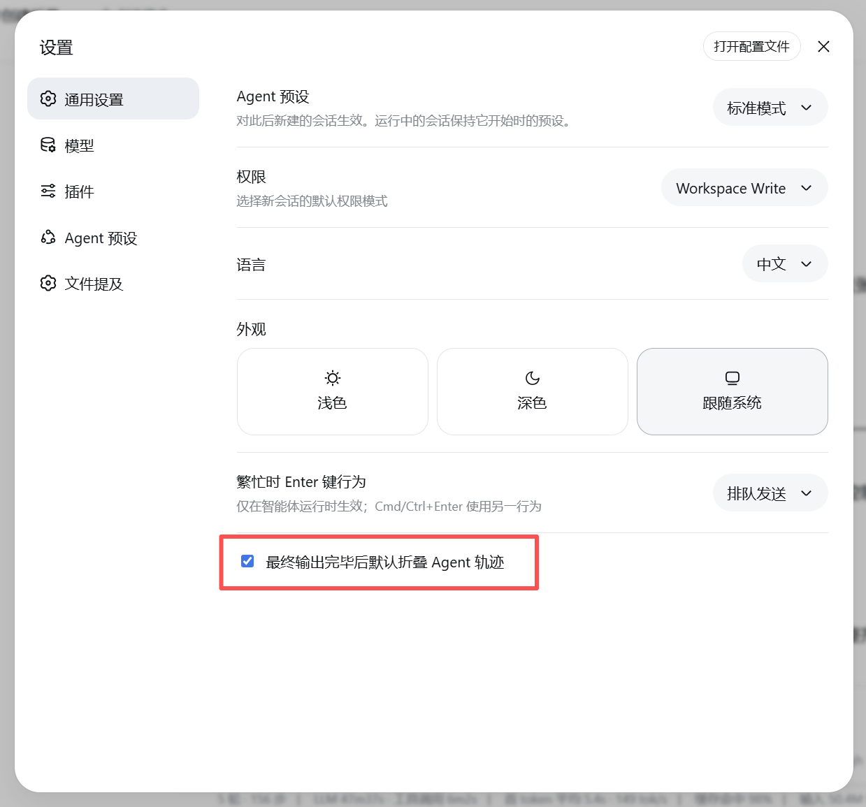The image size is (866, 807).
Task: Open the Workspace Write permission dropdown
Action: pos(744,188)
